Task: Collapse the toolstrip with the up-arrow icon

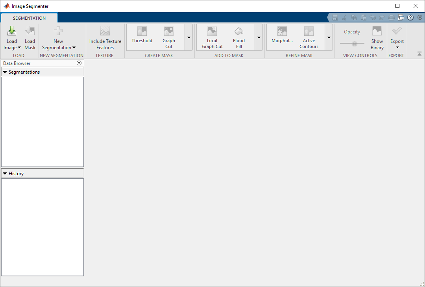Action: pos(419,54)
